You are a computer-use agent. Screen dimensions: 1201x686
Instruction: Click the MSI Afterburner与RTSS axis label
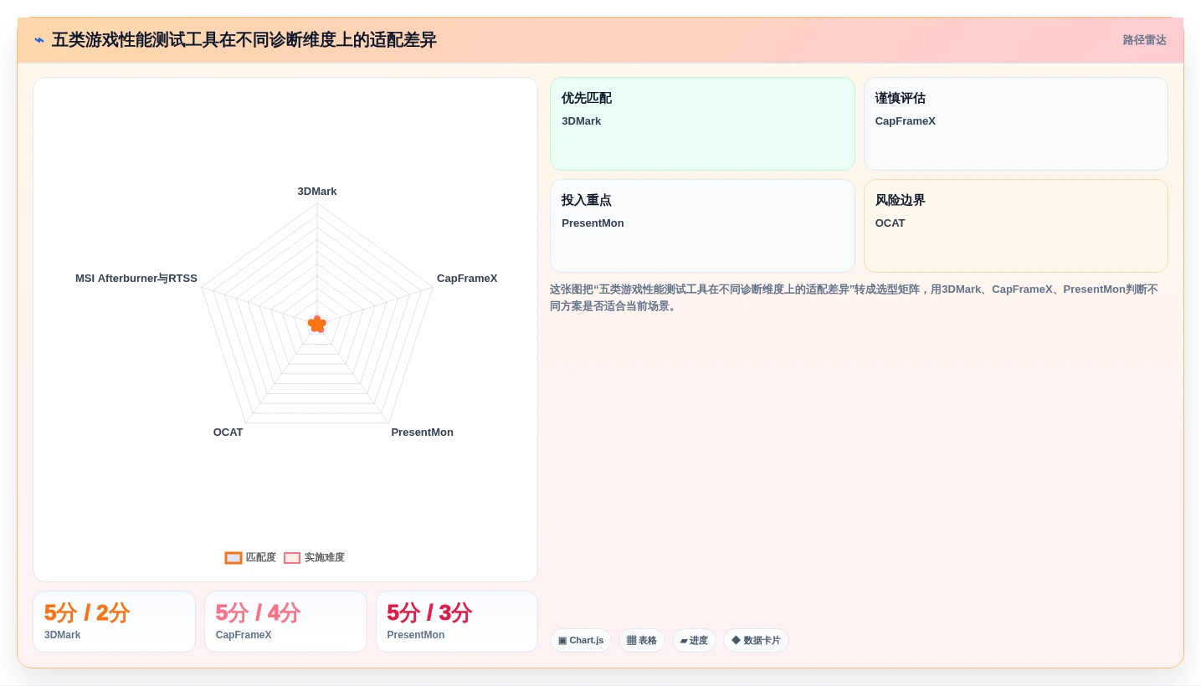(x=136, y=279)
